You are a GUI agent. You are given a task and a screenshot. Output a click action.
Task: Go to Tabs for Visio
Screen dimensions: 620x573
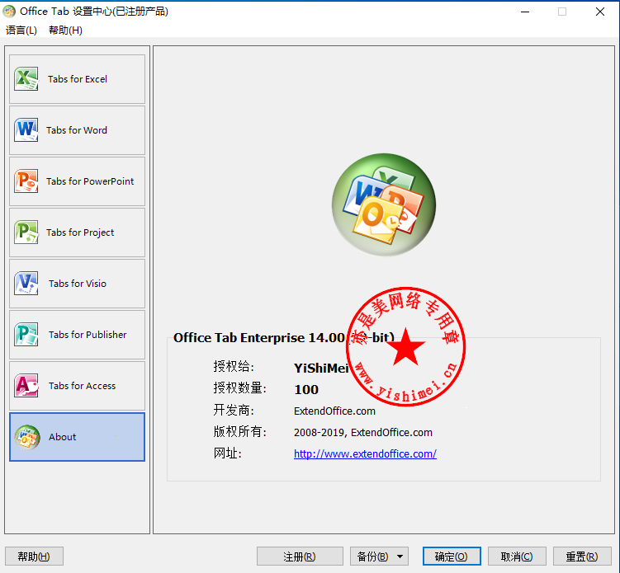click(x=77, y=284)
